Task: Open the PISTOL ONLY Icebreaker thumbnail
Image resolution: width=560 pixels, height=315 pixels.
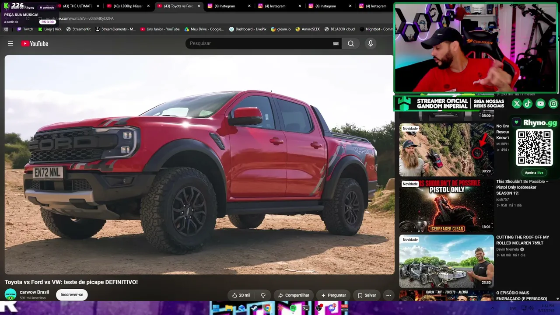Action: click(x=446, y=205)
